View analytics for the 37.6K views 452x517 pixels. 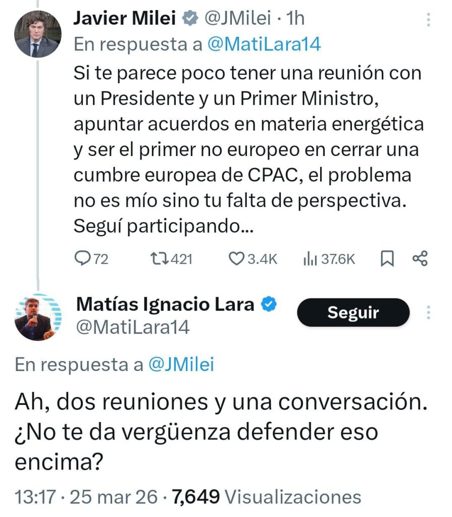click(309, 259)
